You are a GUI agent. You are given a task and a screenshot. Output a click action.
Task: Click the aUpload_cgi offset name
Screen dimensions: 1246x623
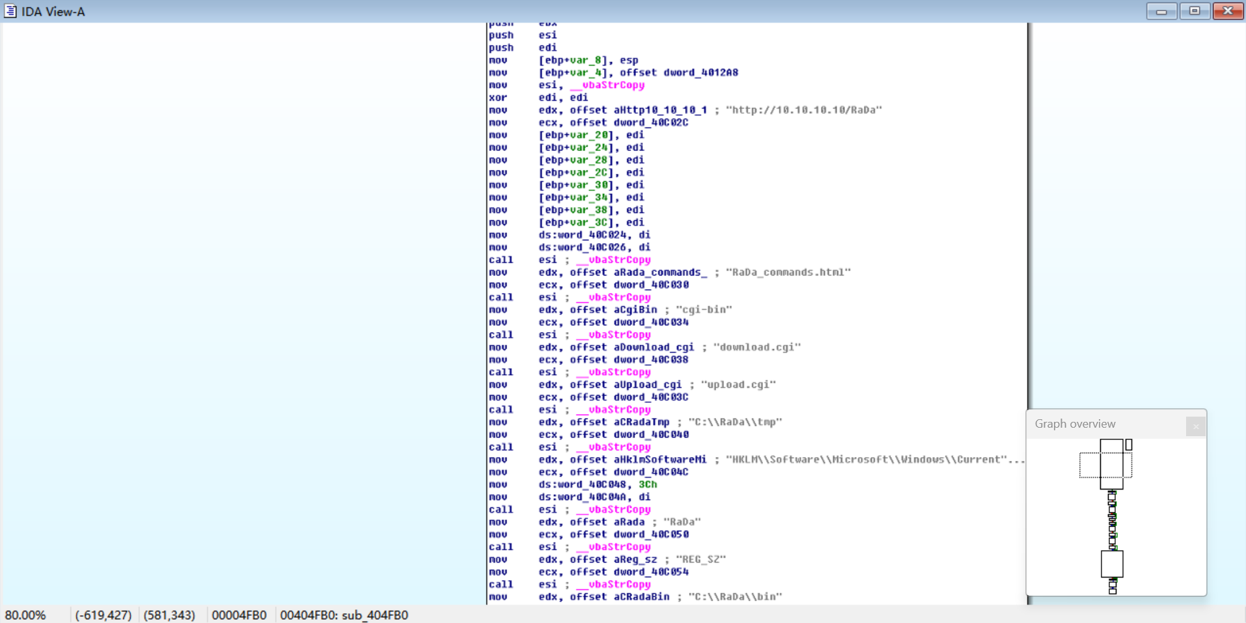[648, 385]
